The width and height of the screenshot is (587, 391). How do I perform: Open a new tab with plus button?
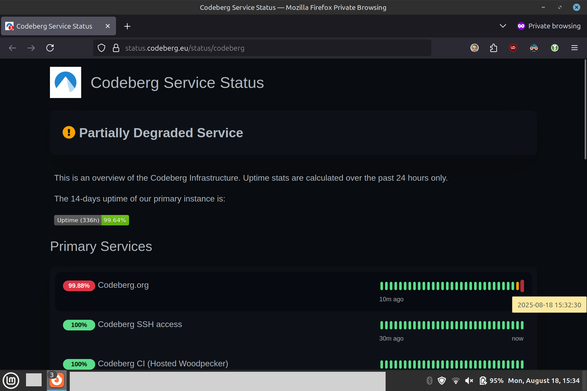(127, 26)
